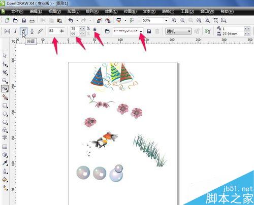Toggle the scaling lock icon
254x205 pixels.
pyautogui.click(x=95, y=29)
